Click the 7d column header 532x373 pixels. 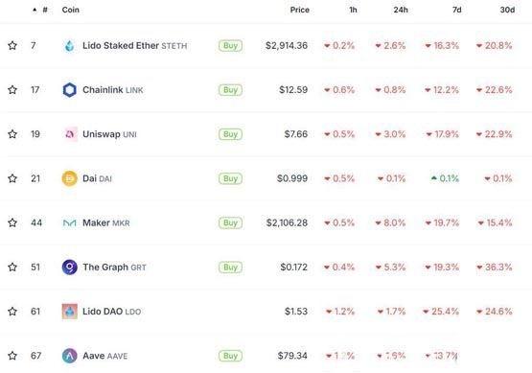(456, 10)
